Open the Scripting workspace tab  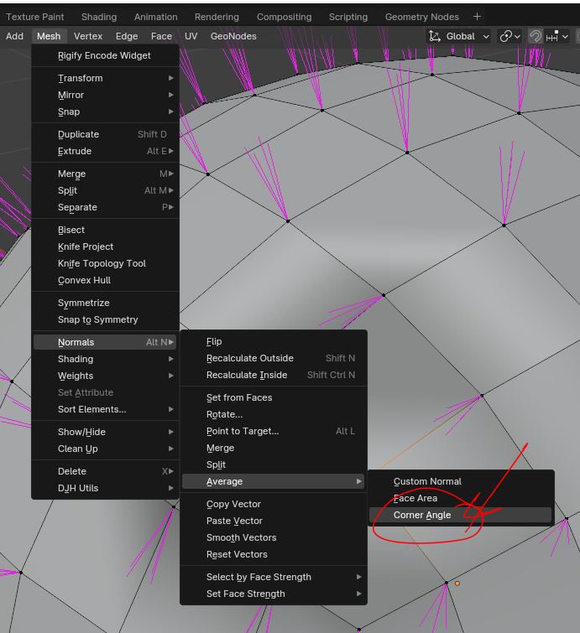click(x=347, y=17)
